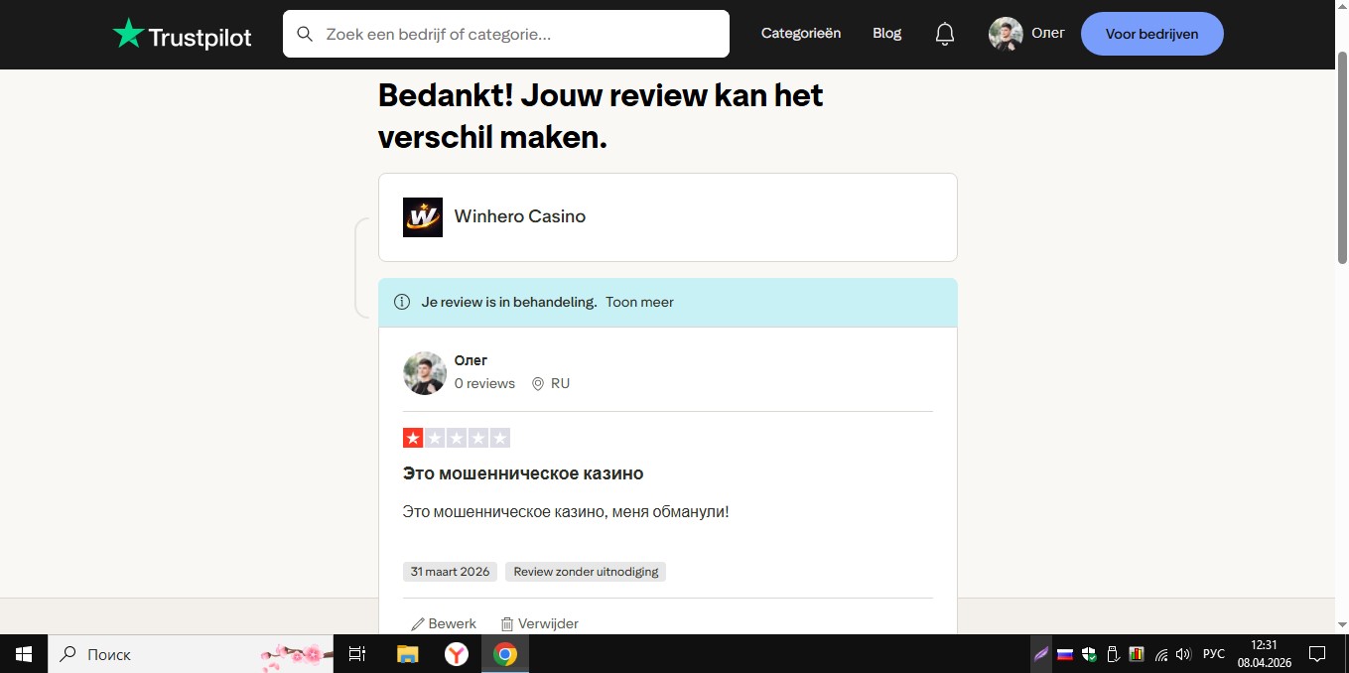Open File Explorer on the taskbar
1349x673 pixels.
407,654
